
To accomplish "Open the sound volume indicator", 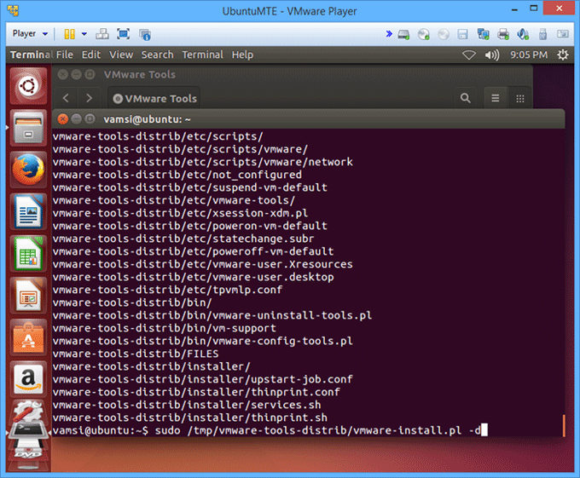I will [492, 55].
